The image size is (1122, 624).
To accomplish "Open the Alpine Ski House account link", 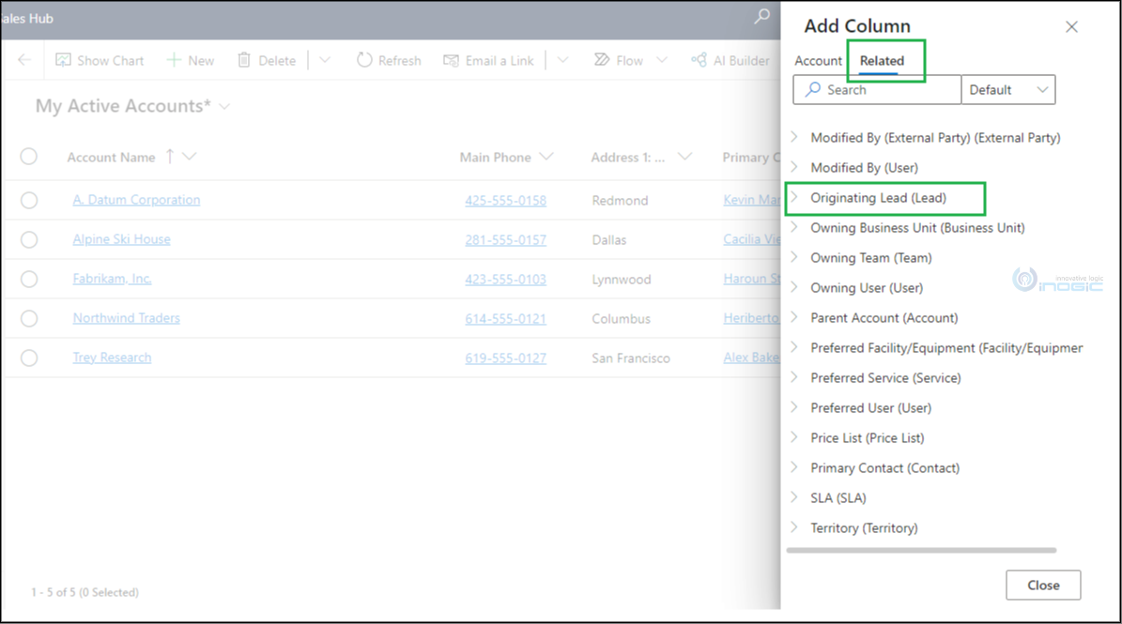I will point(122,238).
